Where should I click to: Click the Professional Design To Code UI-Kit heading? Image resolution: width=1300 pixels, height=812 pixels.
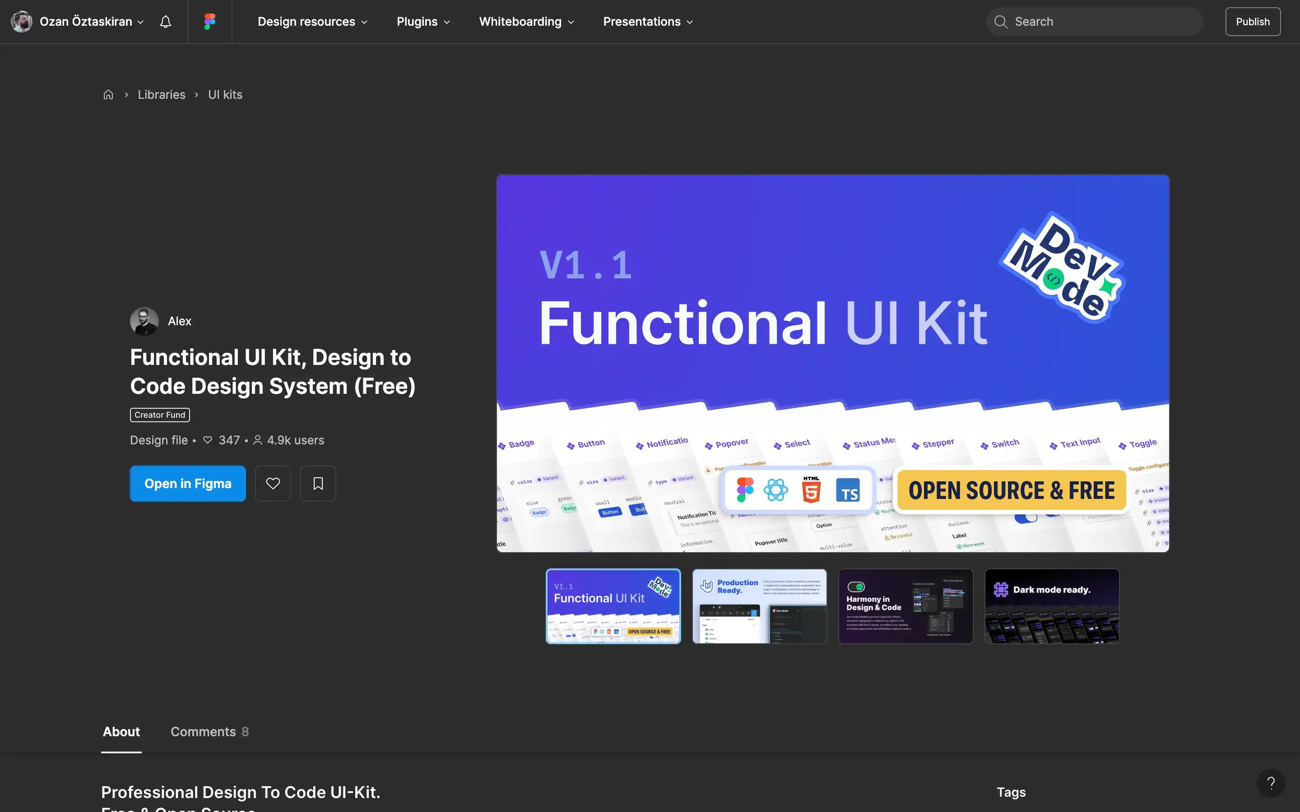pos(241,792)
